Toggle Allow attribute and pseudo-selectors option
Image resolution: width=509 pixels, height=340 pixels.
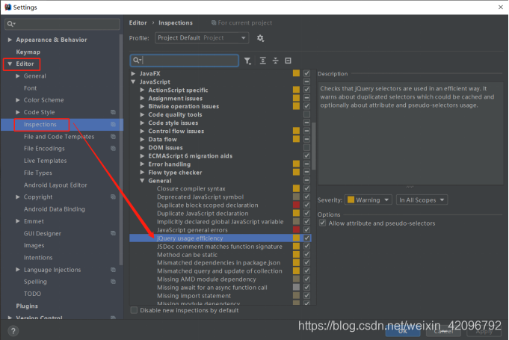[x=322, y=223]
